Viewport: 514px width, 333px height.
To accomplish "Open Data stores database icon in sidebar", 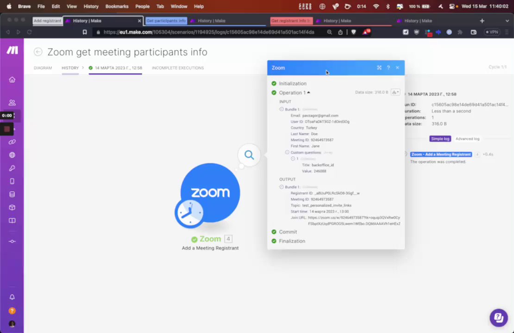I will (x=12, y=195).
